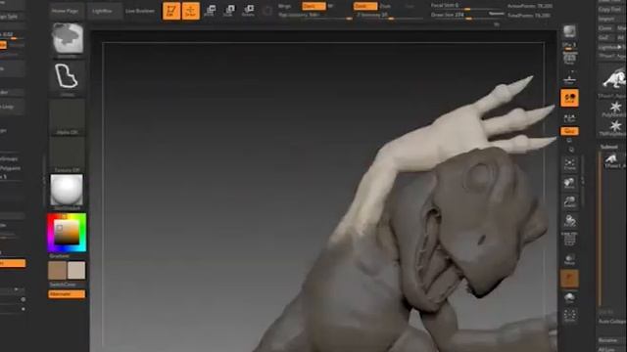
Task: Adjust the Rgb Intensity slider
Action: tap(315, 16)
